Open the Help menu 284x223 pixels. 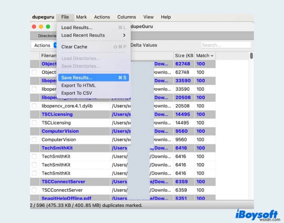click(166, 17)
